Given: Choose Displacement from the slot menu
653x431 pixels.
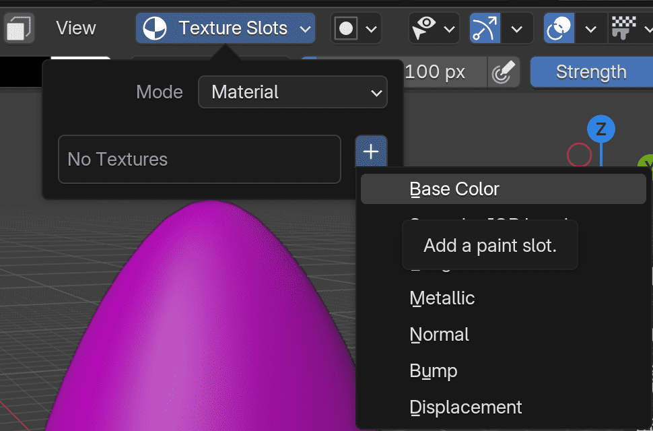Looking at the screenshot, I should [x=503, y=407].
